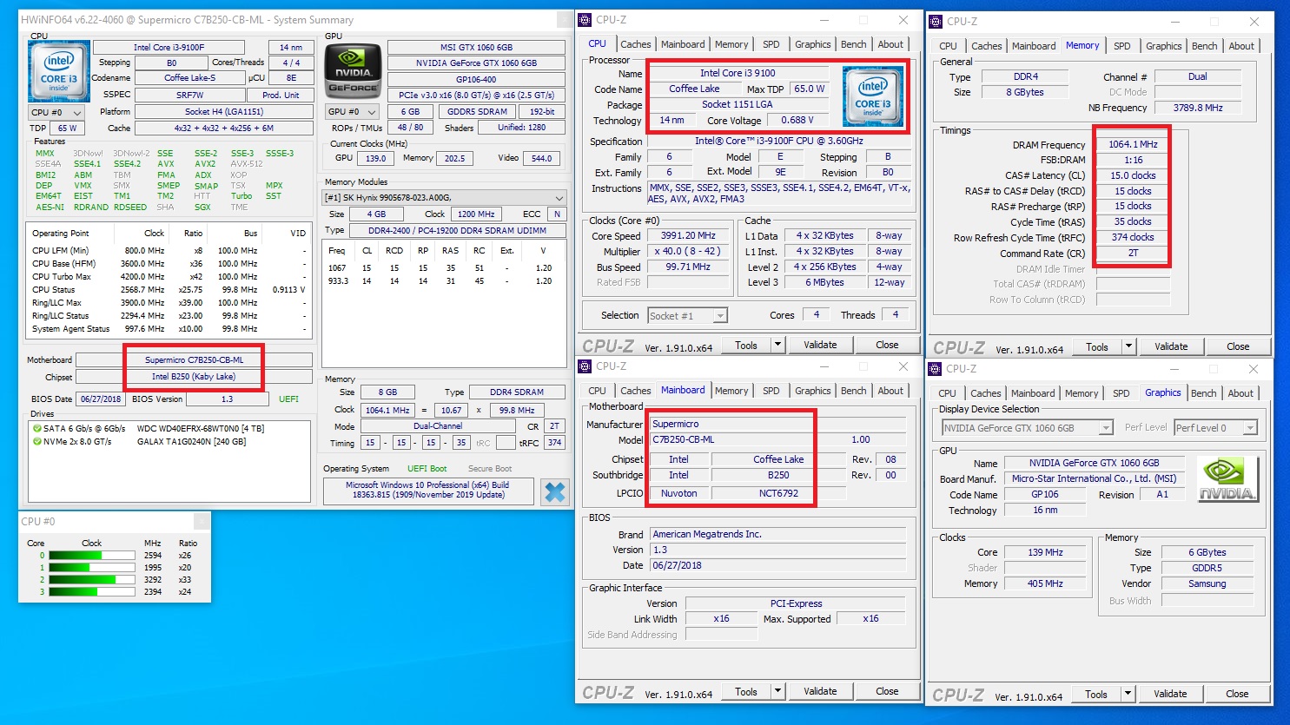This screenshot has width=1290, height=725.
Task: Click the Samsung memory vendor field
Action: click(x=1207, y=583)
